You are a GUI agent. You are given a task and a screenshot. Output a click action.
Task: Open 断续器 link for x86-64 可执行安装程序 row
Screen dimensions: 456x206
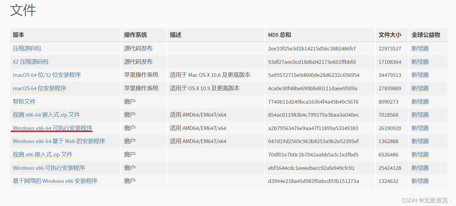420,128
